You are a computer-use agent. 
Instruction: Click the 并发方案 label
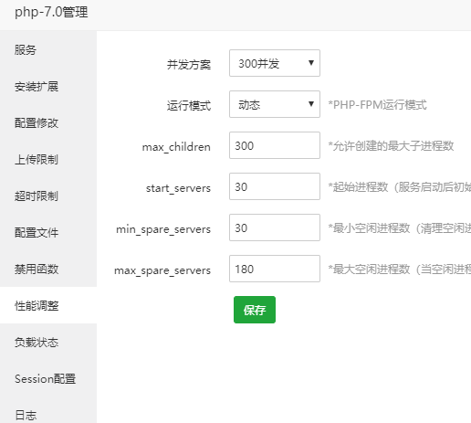(189, 65)
